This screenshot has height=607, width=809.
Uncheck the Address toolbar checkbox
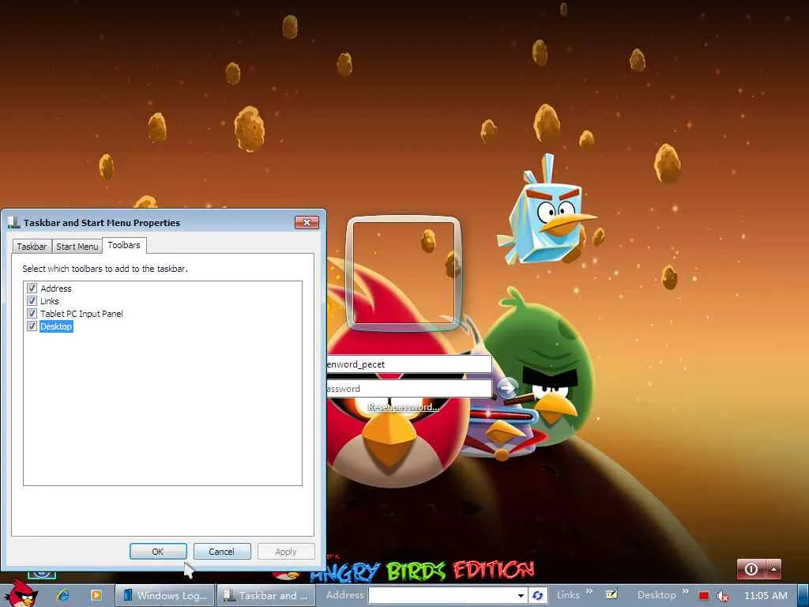[x=32, y=288]
